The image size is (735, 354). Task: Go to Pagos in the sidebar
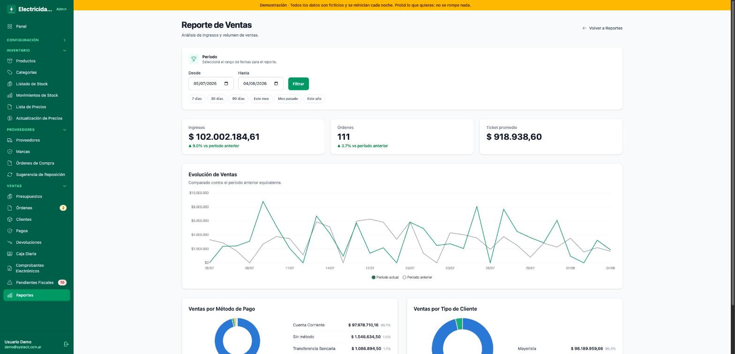[x=37, y=231]
